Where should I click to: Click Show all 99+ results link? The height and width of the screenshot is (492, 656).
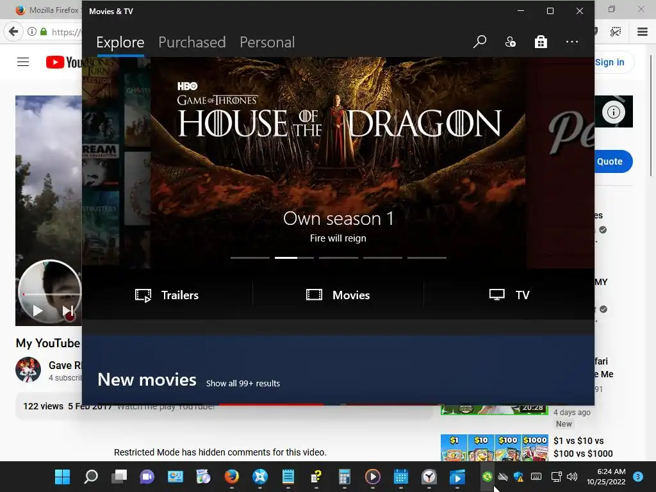[x=243, y=383]
